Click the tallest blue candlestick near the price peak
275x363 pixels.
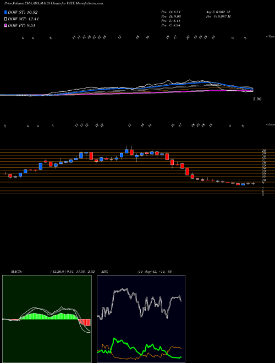pos(81,155)
